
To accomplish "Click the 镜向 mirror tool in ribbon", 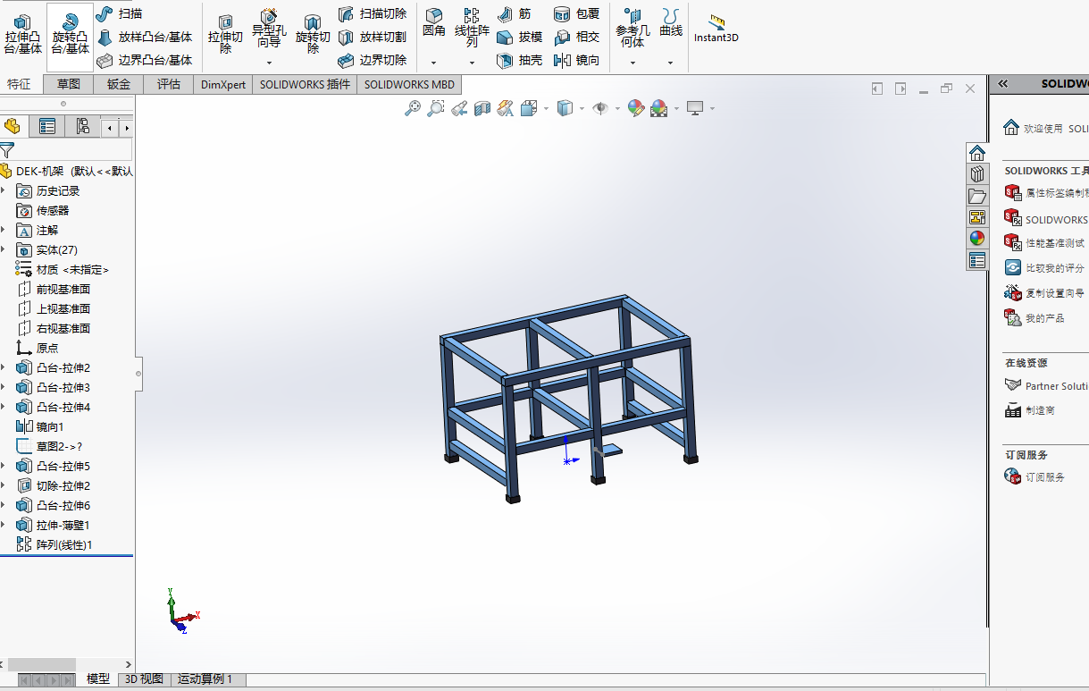I will click(x=576, y=60).
